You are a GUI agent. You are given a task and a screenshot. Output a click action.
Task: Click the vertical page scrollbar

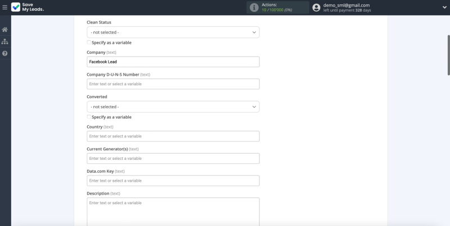(448, 56)
